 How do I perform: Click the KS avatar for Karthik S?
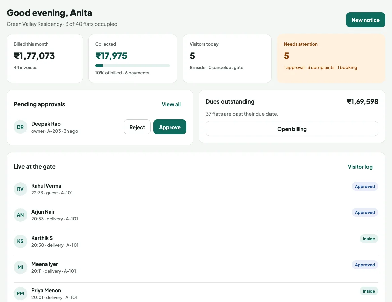tap(20, 241)
